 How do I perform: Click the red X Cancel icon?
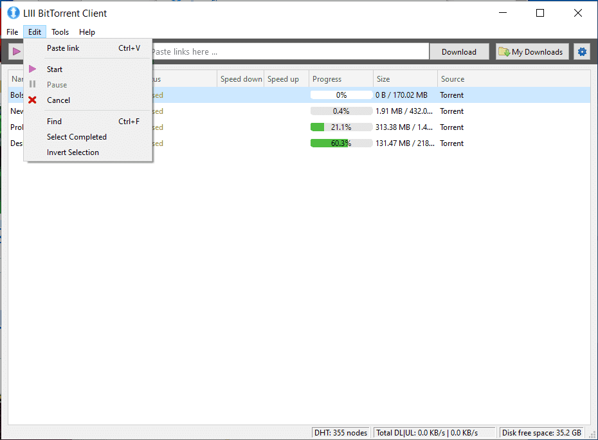pos(32,100)
